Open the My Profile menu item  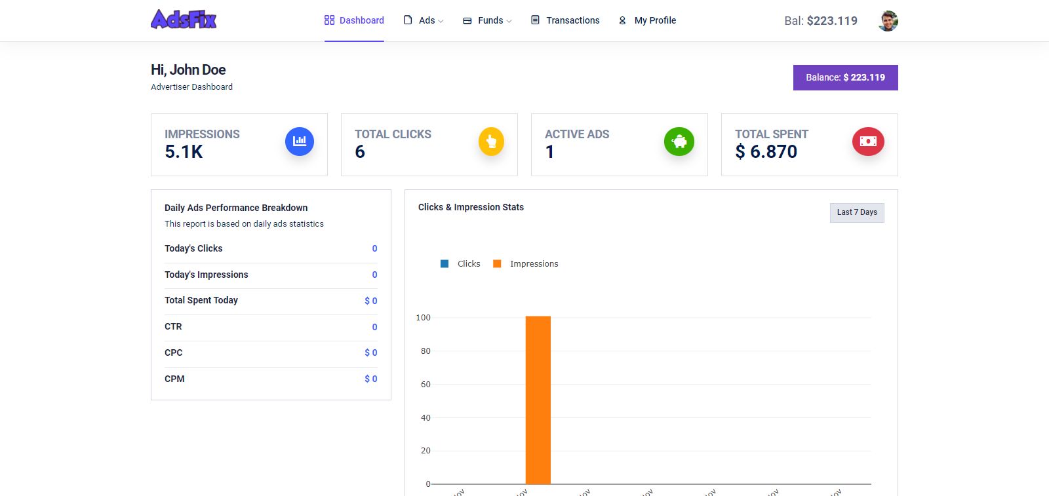[x=655, y=20]
